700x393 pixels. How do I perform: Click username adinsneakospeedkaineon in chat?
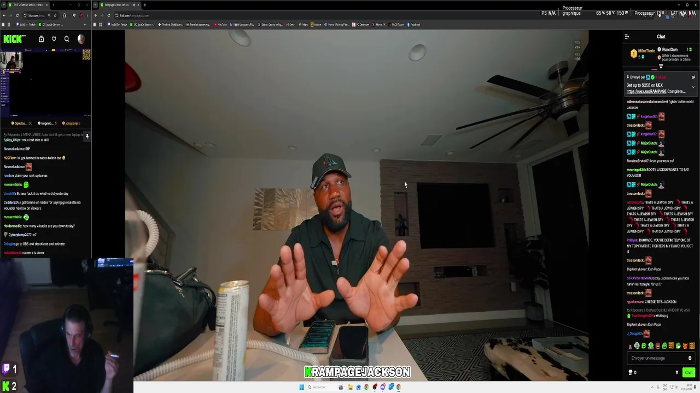644,102
